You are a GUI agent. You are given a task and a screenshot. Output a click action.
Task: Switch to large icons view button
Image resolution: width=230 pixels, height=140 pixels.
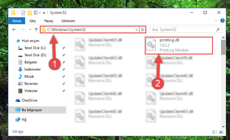[x=221, y=132]
